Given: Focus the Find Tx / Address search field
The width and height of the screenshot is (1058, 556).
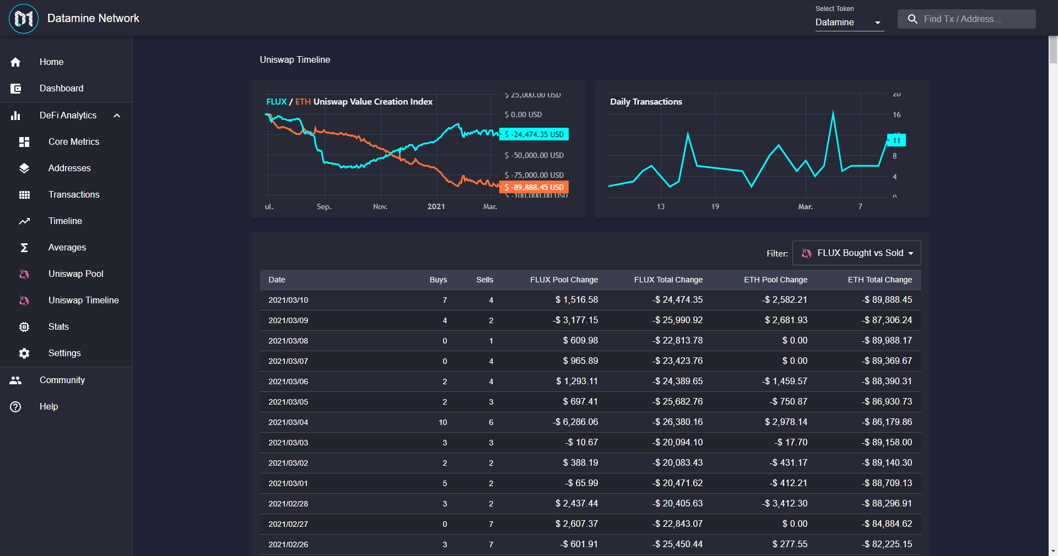Looking at the screenshot, I should click(x=967, y=19).
